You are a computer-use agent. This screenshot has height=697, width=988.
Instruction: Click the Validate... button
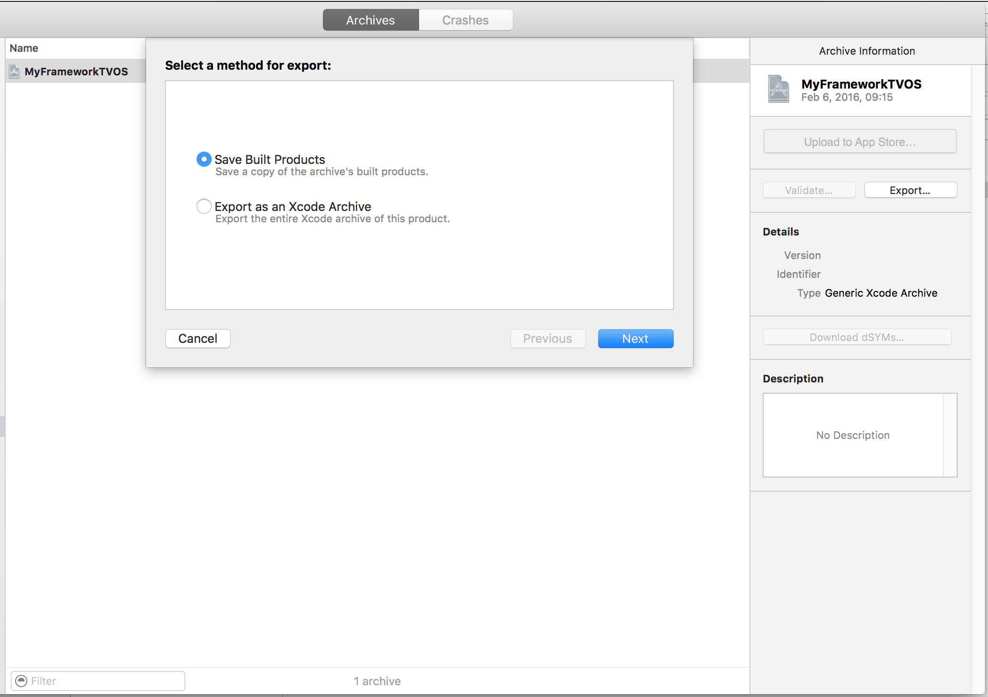[809, 190]
